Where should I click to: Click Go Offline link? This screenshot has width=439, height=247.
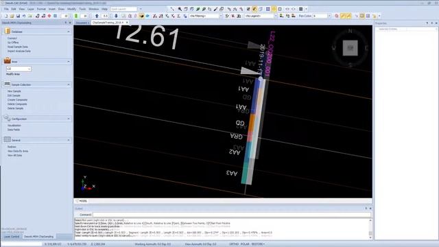pyautogui.click(x=13, y=43)
